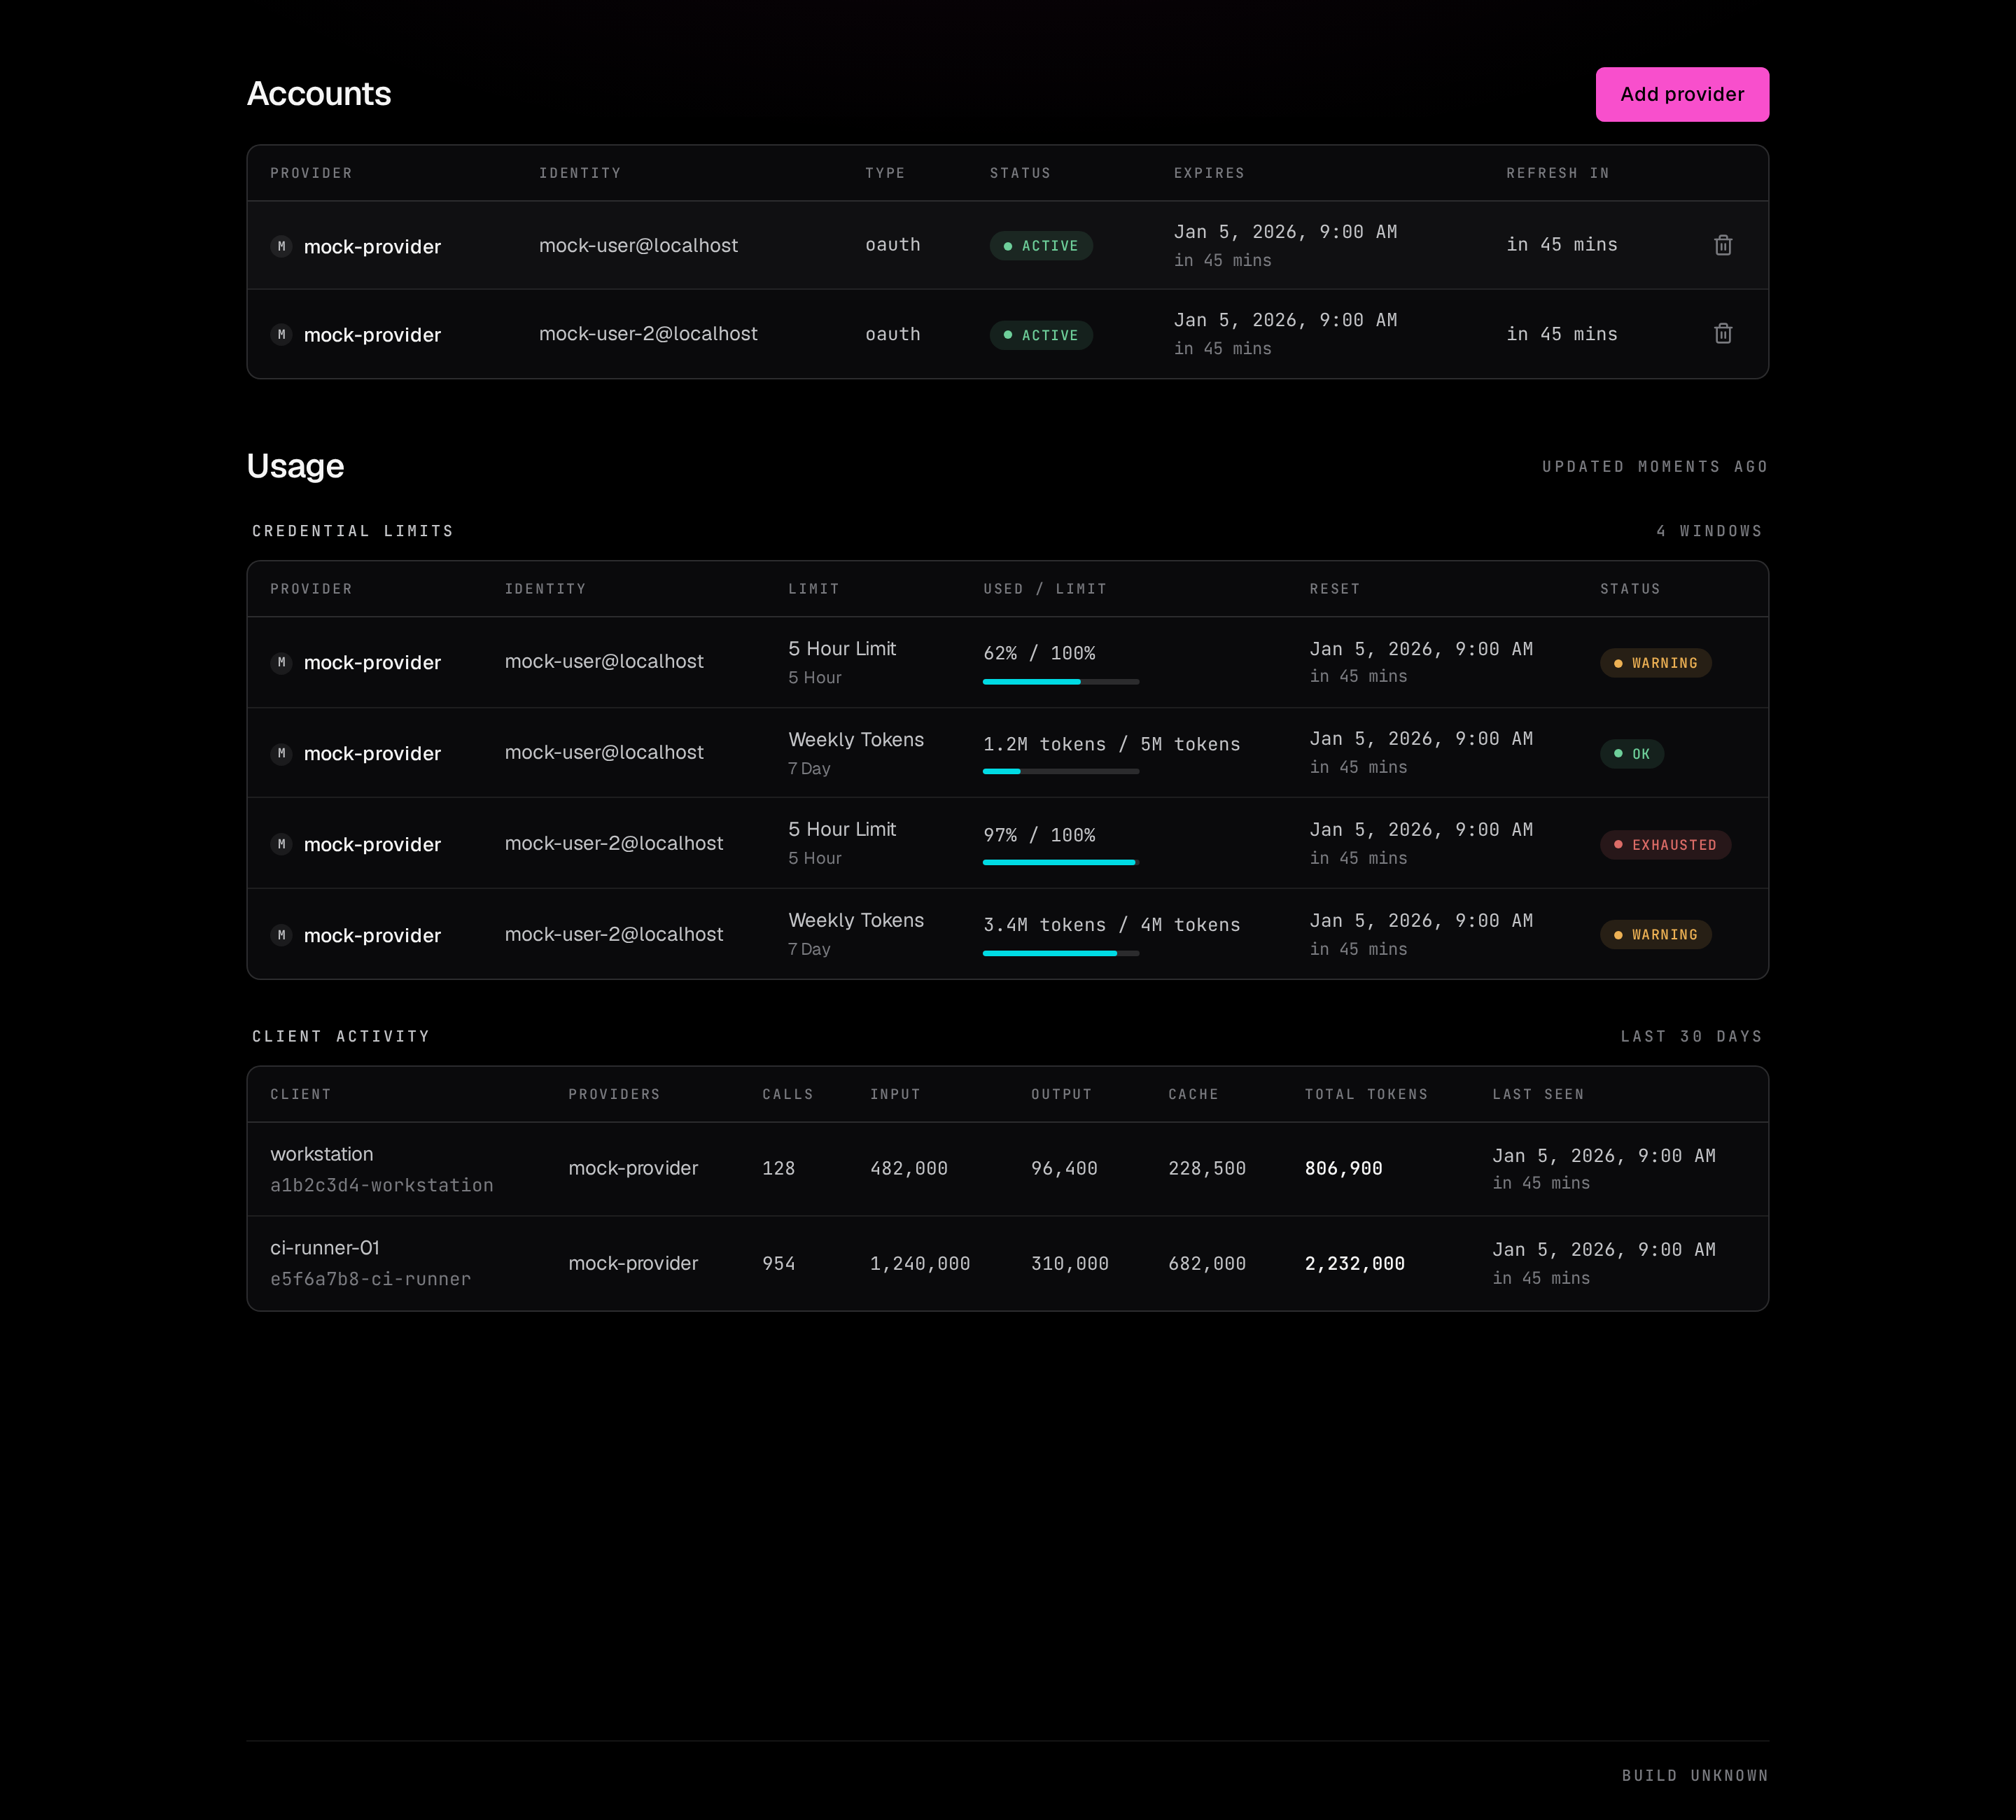Viewport: 2016px width, 1820px height.
Task: Click the 682,000 cache value
Action: tap(1207, 1263)
